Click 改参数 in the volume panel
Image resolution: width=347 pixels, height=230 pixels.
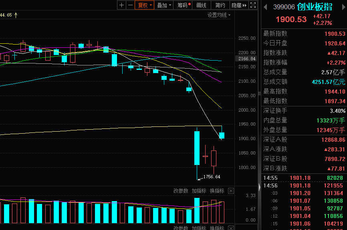click(x=180, y=191)
